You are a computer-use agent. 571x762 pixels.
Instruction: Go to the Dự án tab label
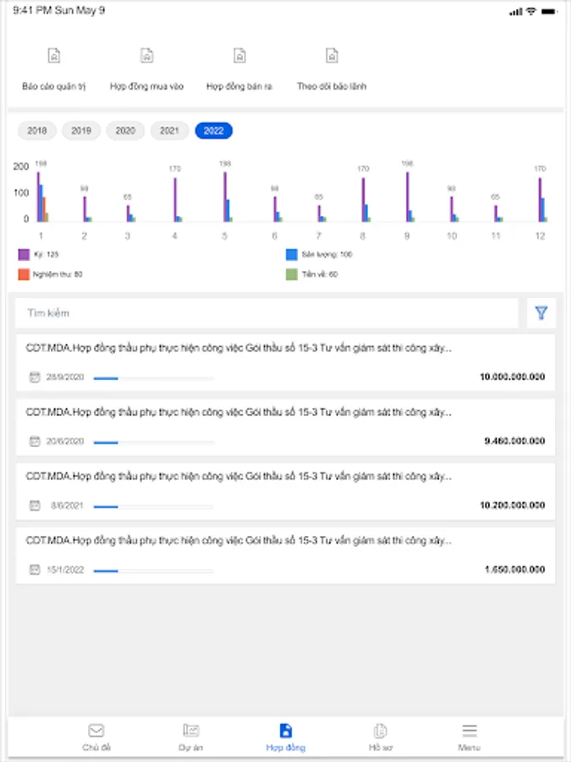[191, 747]
